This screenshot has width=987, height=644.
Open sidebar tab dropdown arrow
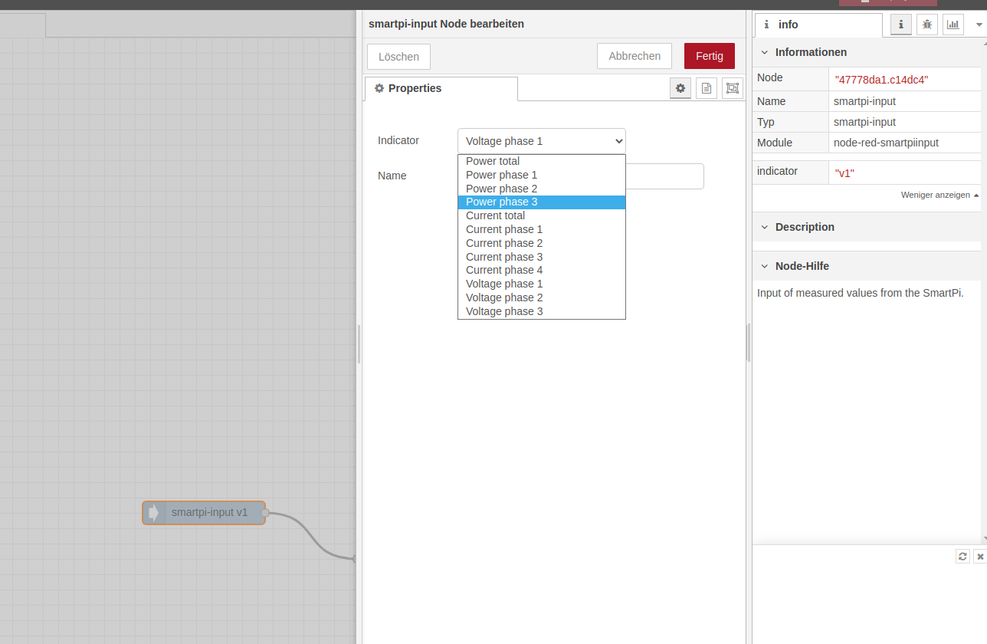[979, 25]
